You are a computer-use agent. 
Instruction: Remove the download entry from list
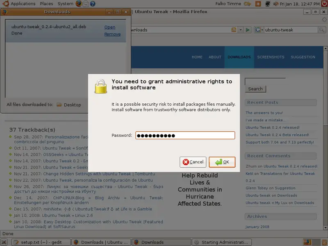point(112,34)
